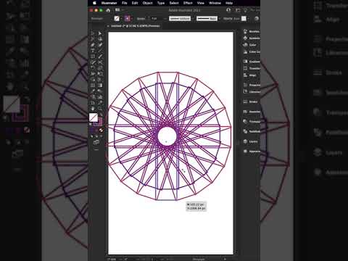
Task: Open the Swatches panel
Action: point(252,112)
